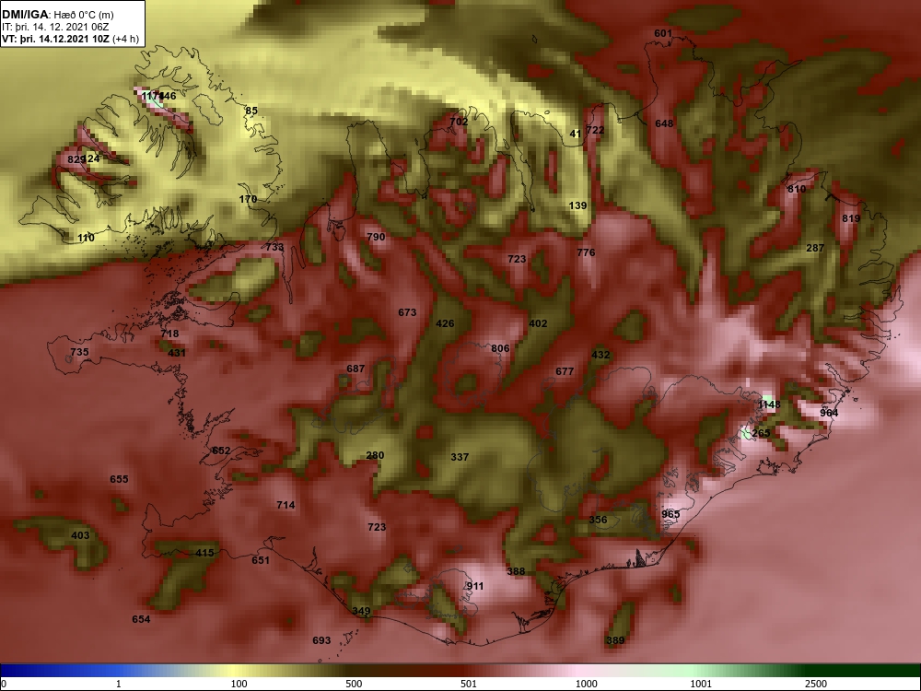Click the initial time line 'IT: þri. 14. 12. 2021 06Z'
The image size is (921, 691).
click(56, 27)
